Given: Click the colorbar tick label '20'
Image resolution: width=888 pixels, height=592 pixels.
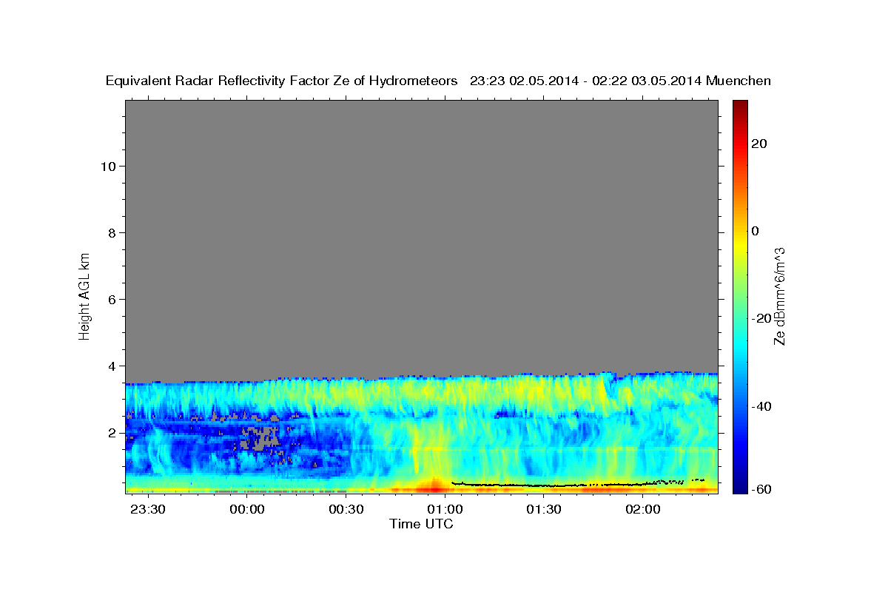Looking at the screenshot, I should (758, 144).
